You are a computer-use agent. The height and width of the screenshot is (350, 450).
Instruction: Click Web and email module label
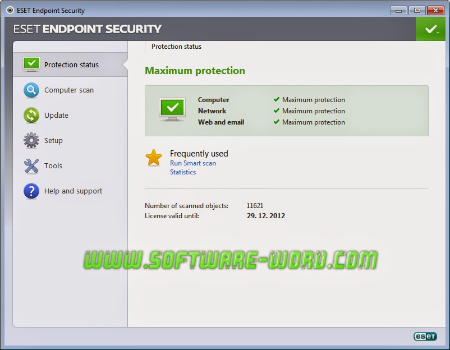pyautogui.click(x=221, y=122)
